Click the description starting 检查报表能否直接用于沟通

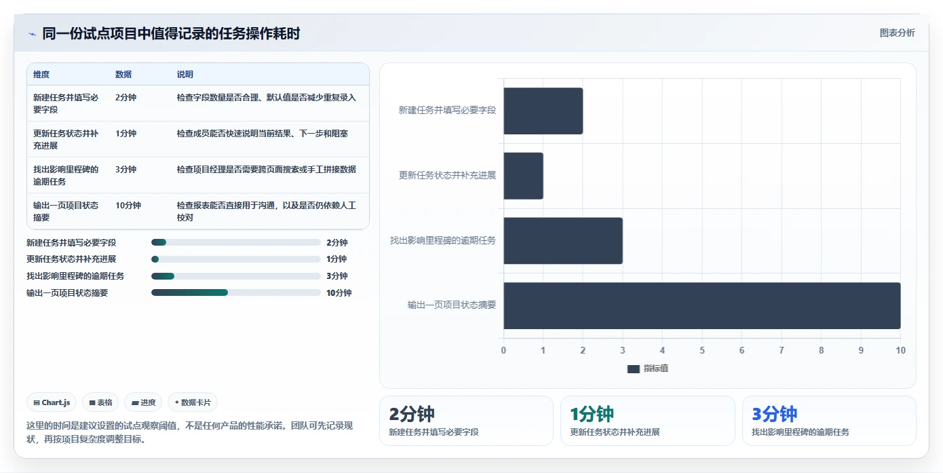[267, 211]
